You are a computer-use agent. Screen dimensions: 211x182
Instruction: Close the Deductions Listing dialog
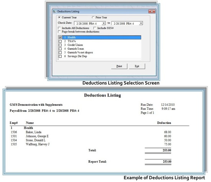[152, 11]
